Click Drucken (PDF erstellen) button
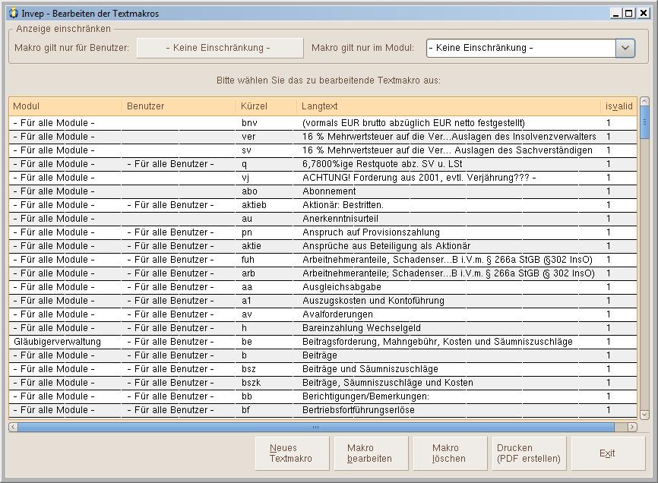Image resolution: width=658 pixels, height=483 pixels. point(529,453)
